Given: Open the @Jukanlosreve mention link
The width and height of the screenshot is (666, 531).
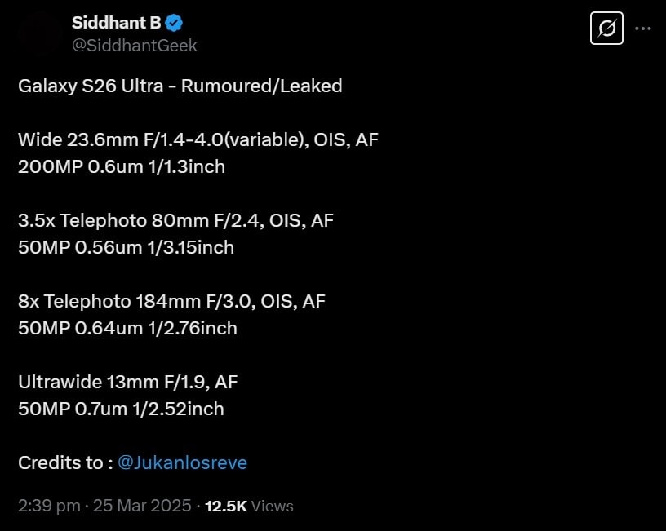Looking at the screenshot, I should point(182,462).
